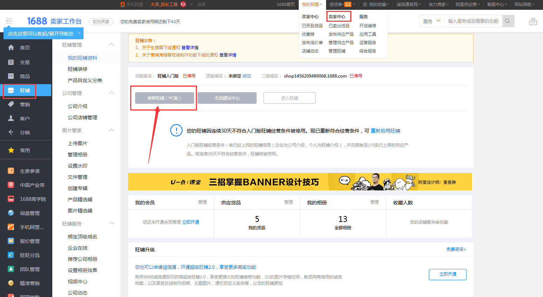Open the 首页 home icon in sidebar

[11, 47]
